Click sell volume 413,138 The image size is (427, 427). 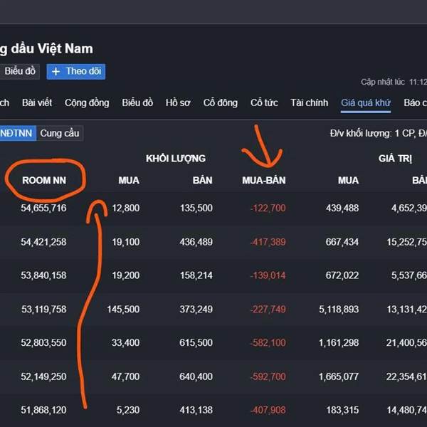point(196,410)
